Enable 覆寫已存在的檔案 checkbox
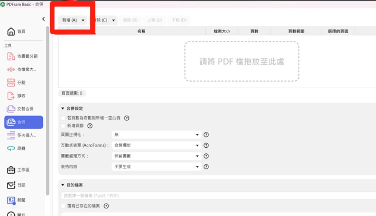The width and height of the screenshot is (376, 216). tap(63, 206)
